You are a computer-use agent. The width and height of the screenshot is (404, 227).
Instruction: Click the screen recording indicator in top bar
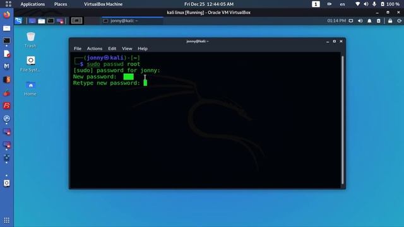click(330, 4)
